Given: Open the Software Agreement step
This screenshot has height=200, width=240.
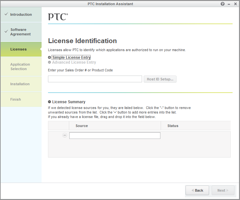Looking at the screenshot, I should (21, 32).
